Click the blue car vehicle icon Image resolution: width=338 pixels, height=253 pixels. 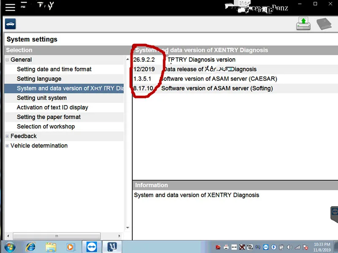coord(10,24)
